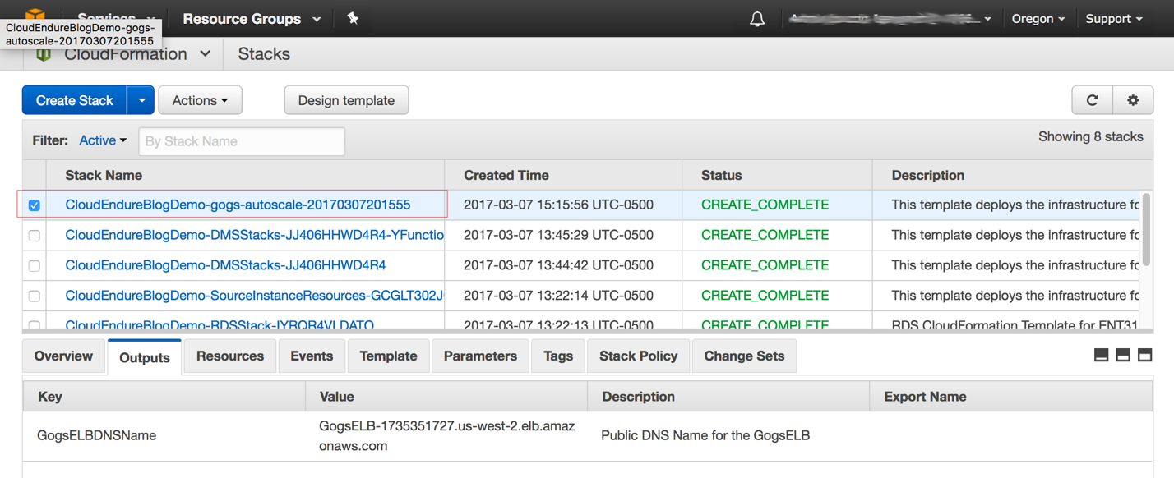Viewport: 1174px width, 478px height.
Task: Switch to the Resources tab
Action: tap(230, 356)
